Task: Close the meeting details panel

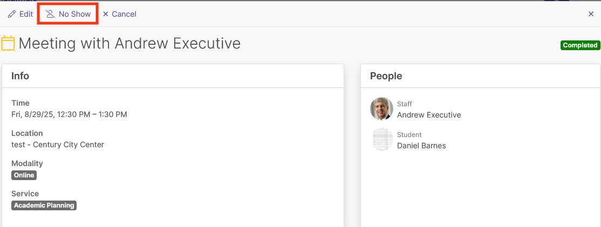Action: pyautogui.click(x=591, y=14)
